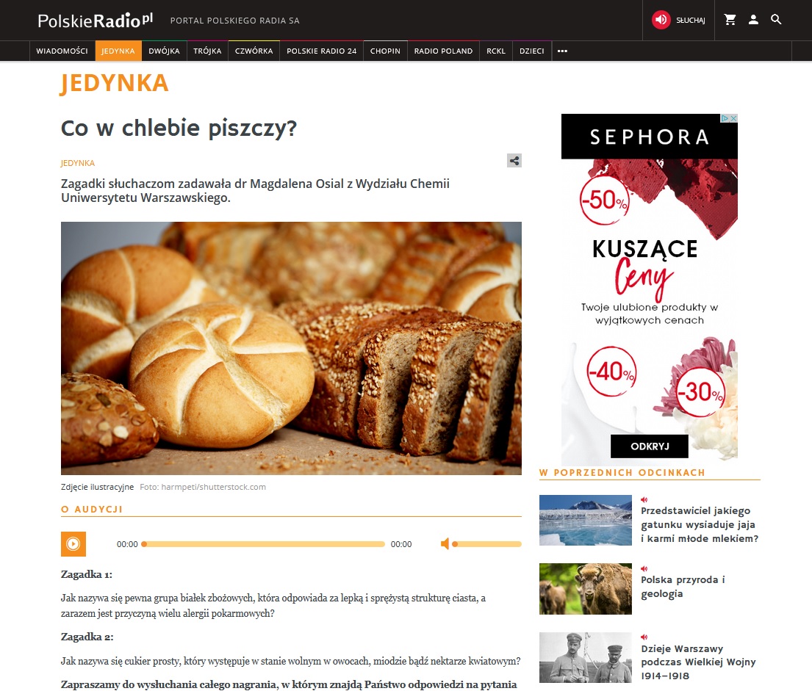Switch to the Trójka station tab

pos(207,51)
